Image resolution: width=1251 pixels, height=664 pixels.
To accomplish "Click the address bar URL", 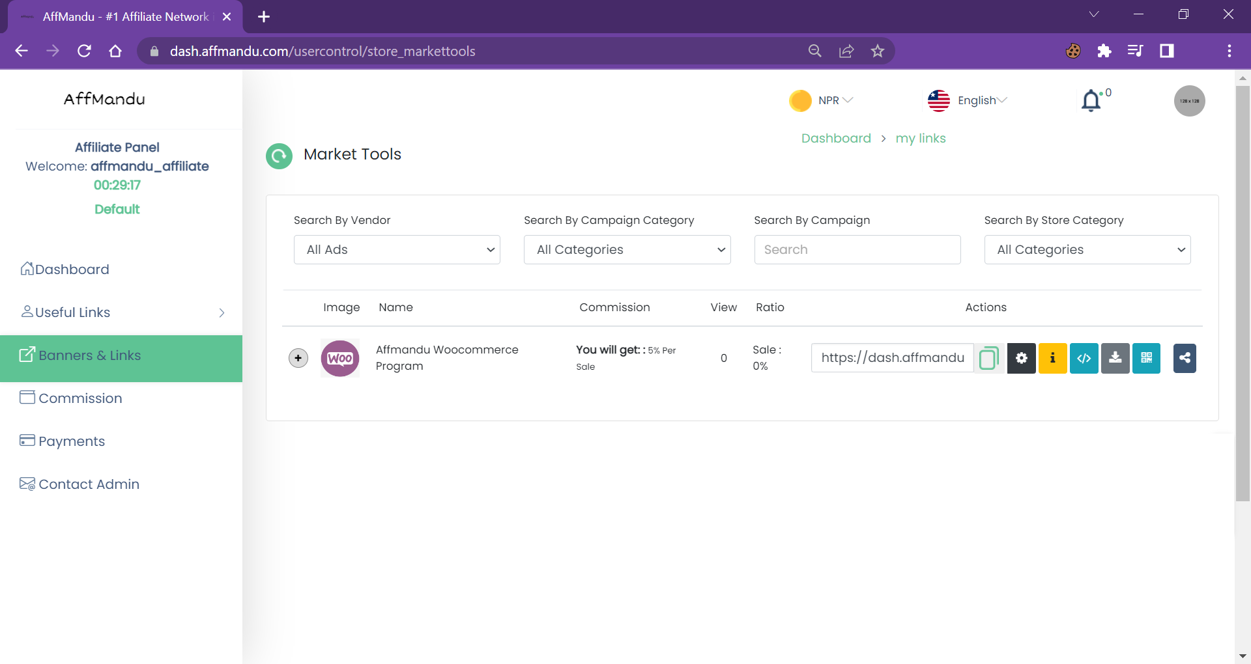I will click(323, 51).
